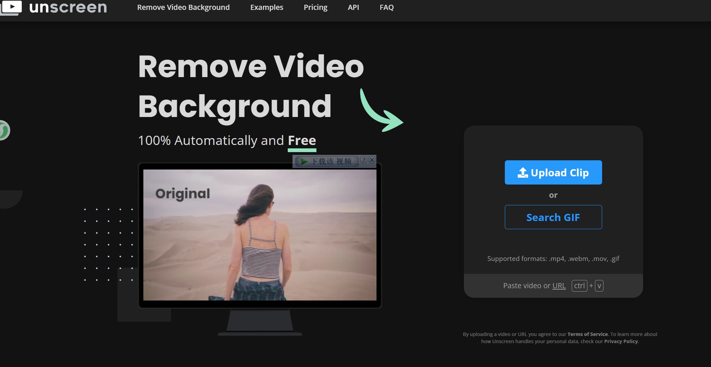Click the question mark help icon on download bar

(364, 160)
